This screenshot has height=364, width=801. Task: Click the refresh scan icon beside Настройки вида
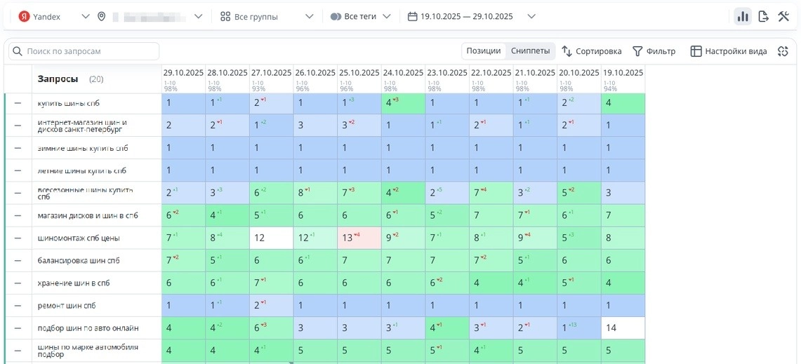pos(783,51)
